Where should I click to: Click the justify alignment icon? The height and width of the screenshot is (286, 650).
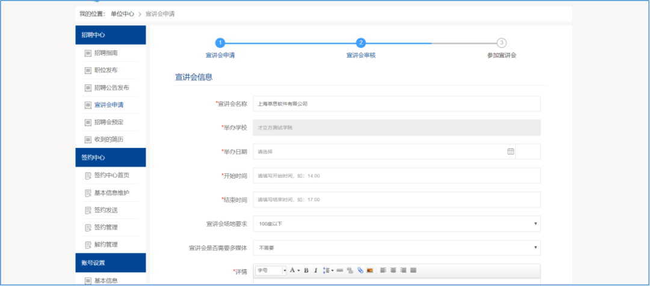click(x=413, y=270)
